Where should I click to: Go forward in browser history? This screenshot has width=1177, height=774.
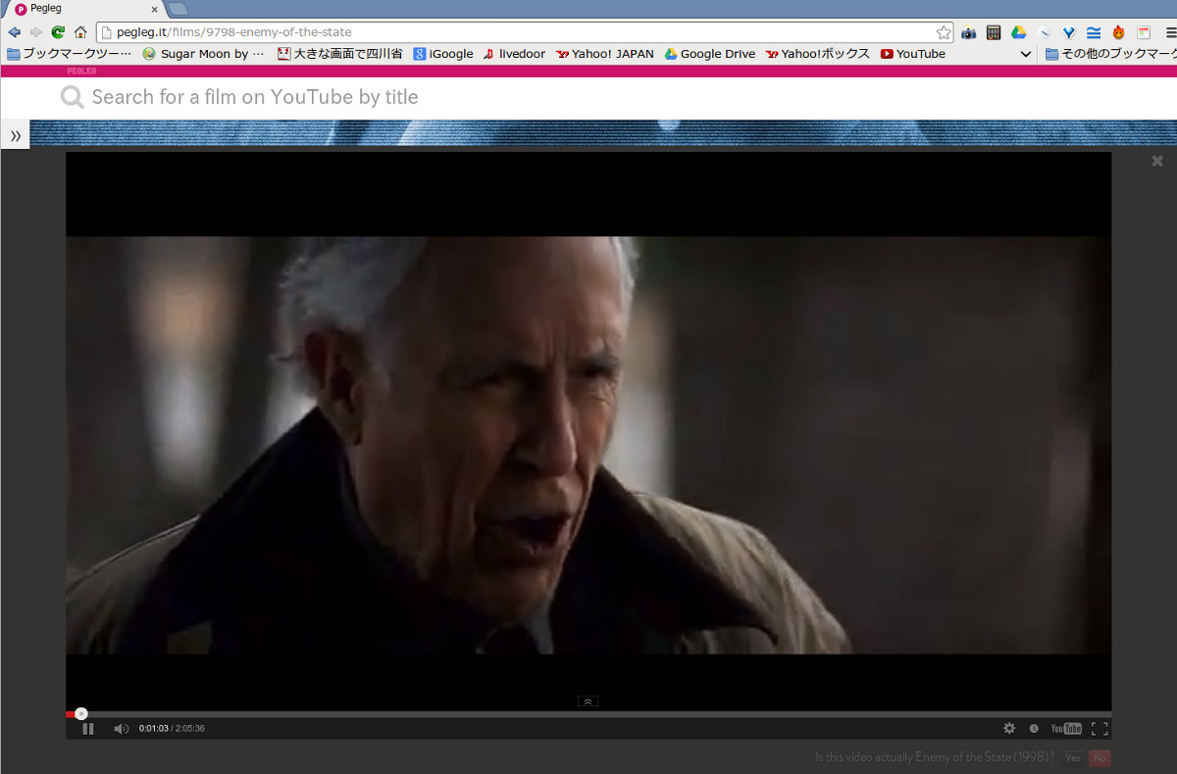36,32
